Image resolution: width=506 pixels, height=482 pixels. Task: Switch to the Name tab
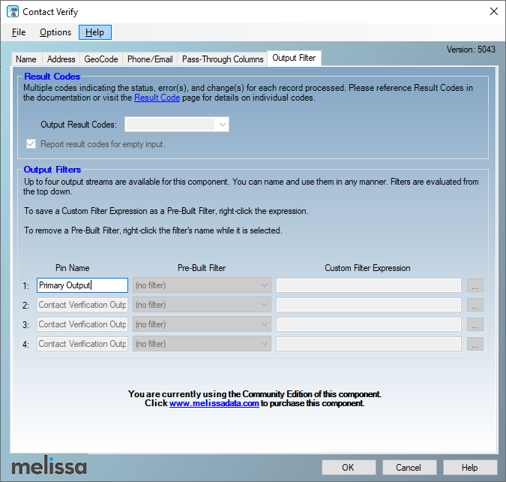point(26,59)
